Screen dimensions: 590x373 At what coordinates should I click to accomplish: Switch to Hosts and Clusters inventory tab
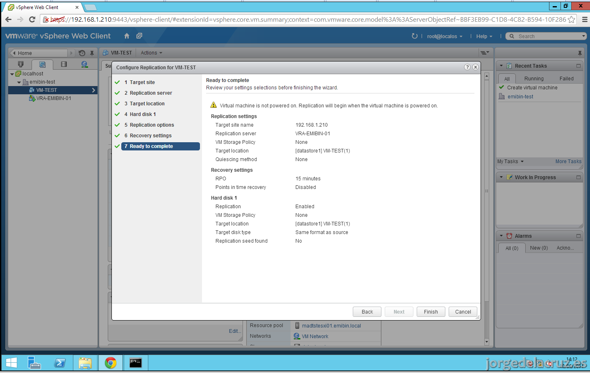click(21, 64)
